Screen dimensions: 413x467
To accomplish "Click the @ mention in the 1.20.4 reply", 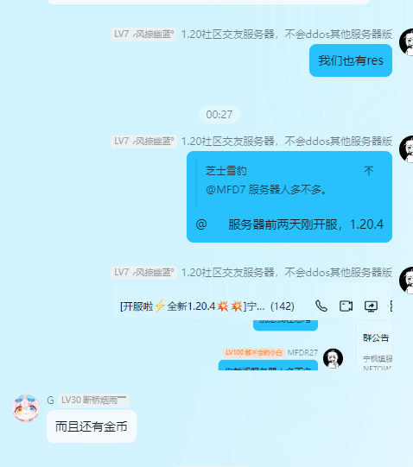I will (x=201, y=224).
